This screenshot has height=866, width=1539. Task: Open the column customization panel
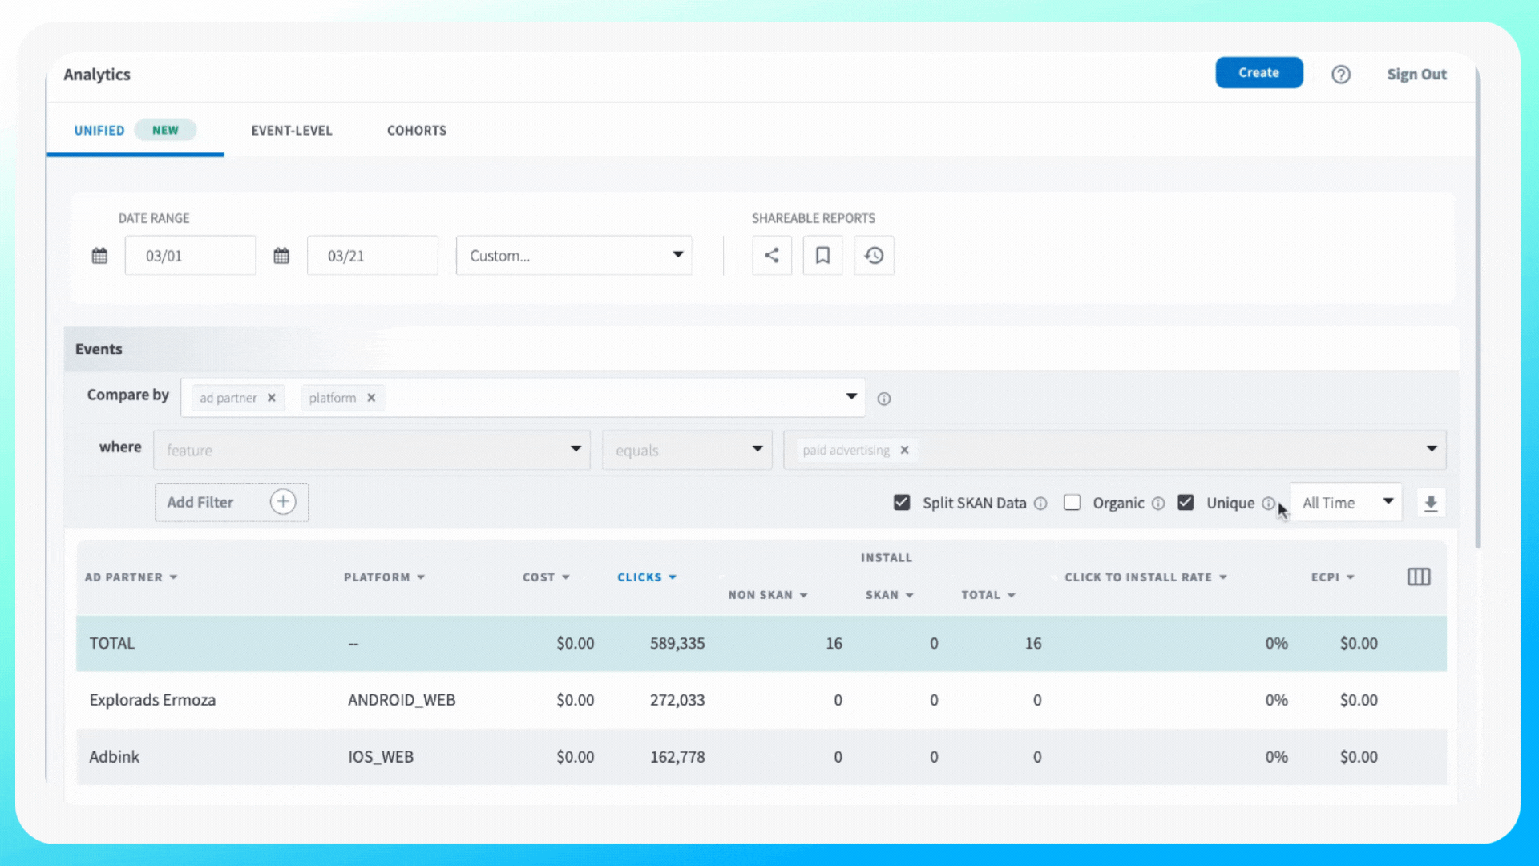pos(1419,577)
